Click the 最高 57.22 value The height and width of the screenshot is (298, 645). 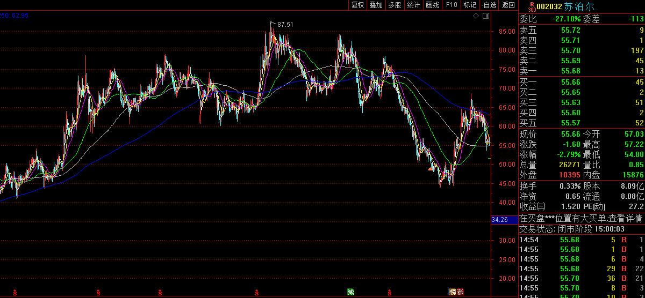point(634,144)
